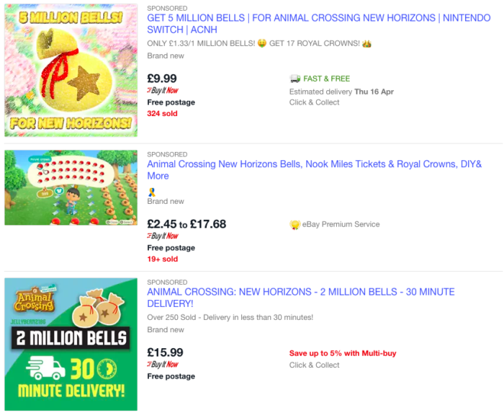Open '2 MILLION BELLS - 30 MINUTE DELIVERY' title

[x=300, y=298]
